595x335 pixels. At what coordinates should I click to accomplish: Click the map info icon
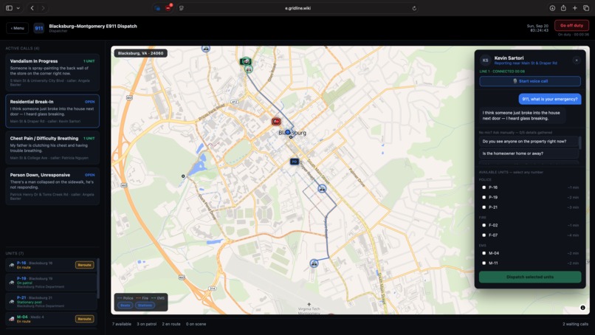(x=583, y=308)
